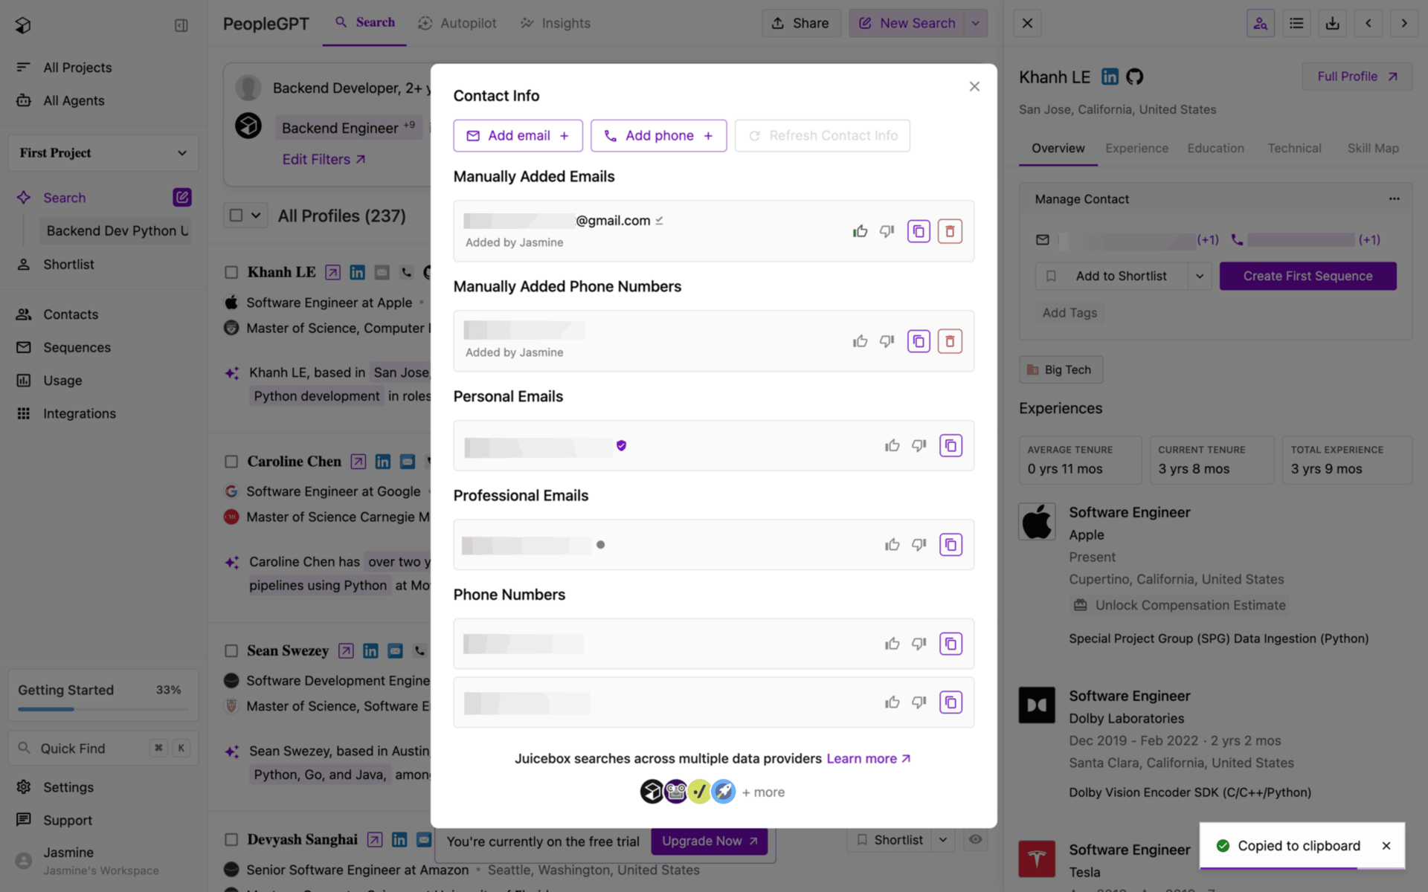Open the Add to Shortlist dropdown arrow
The image size is (1428, 892).
[1200, 276]
